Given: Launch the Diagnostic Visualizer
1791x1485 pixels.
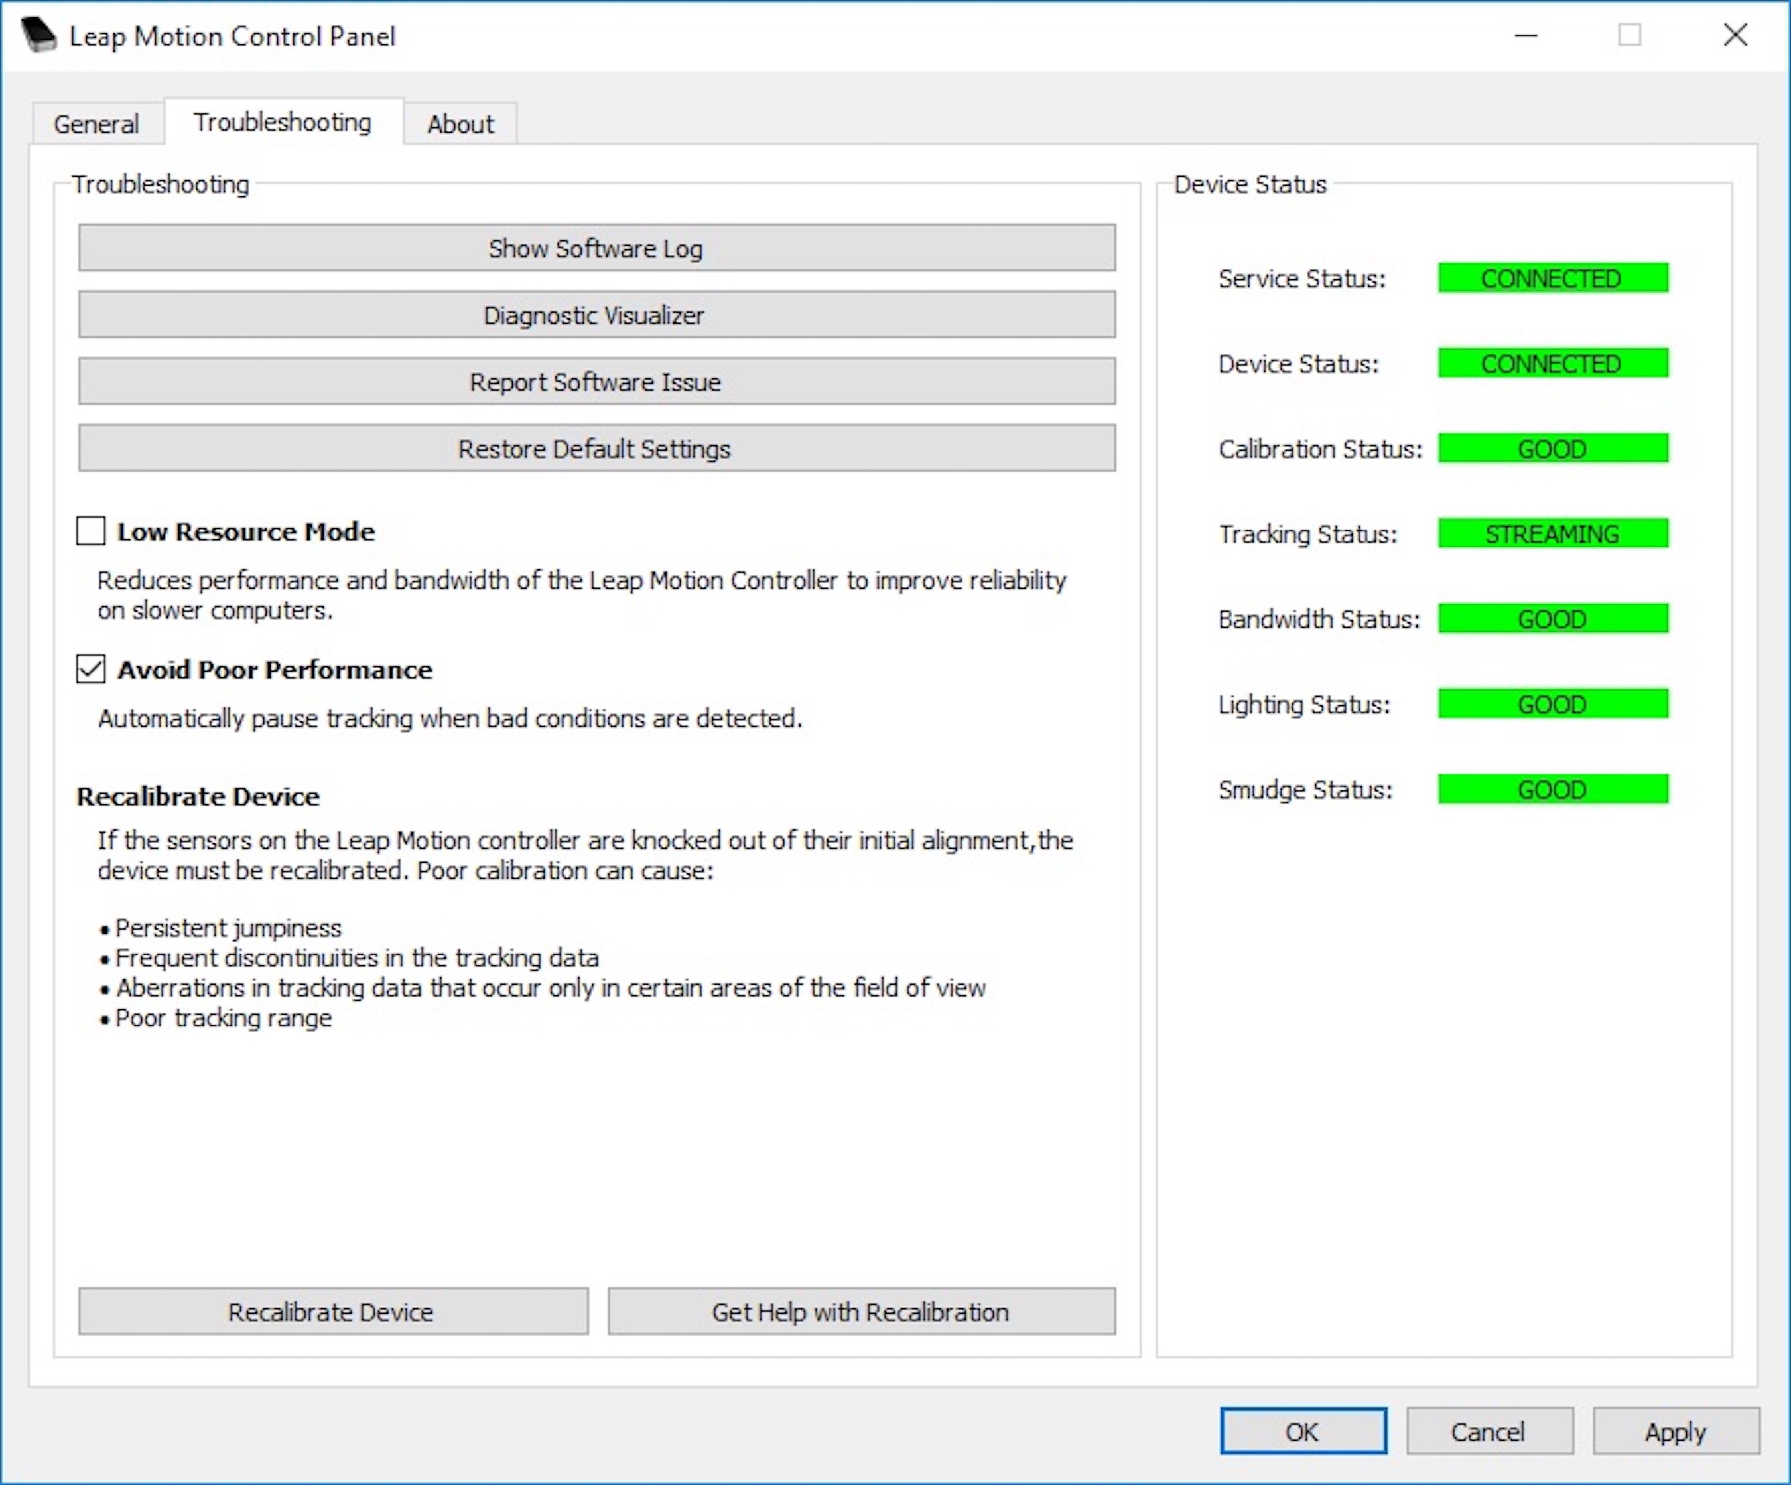Looking at the screenshot, I should tap(596, 315).
